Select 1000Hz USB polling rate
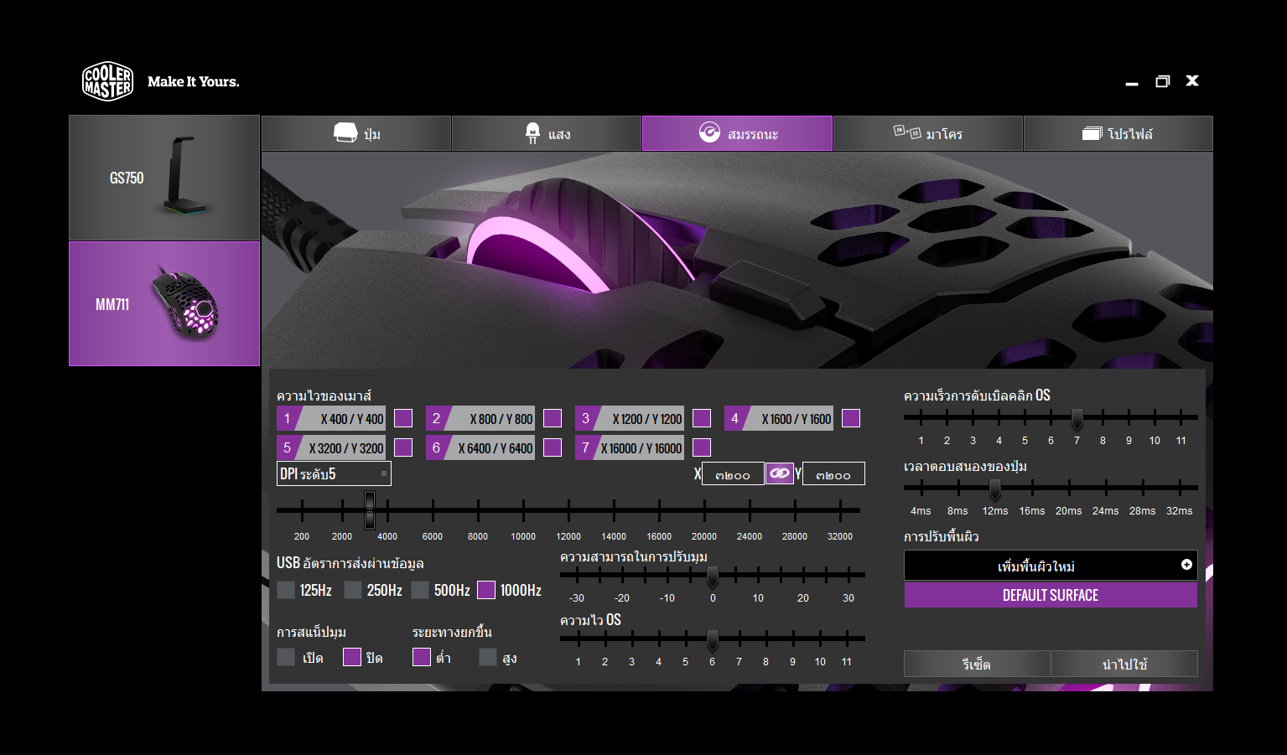Screen dimensions: 1287x755 point(486,590)
